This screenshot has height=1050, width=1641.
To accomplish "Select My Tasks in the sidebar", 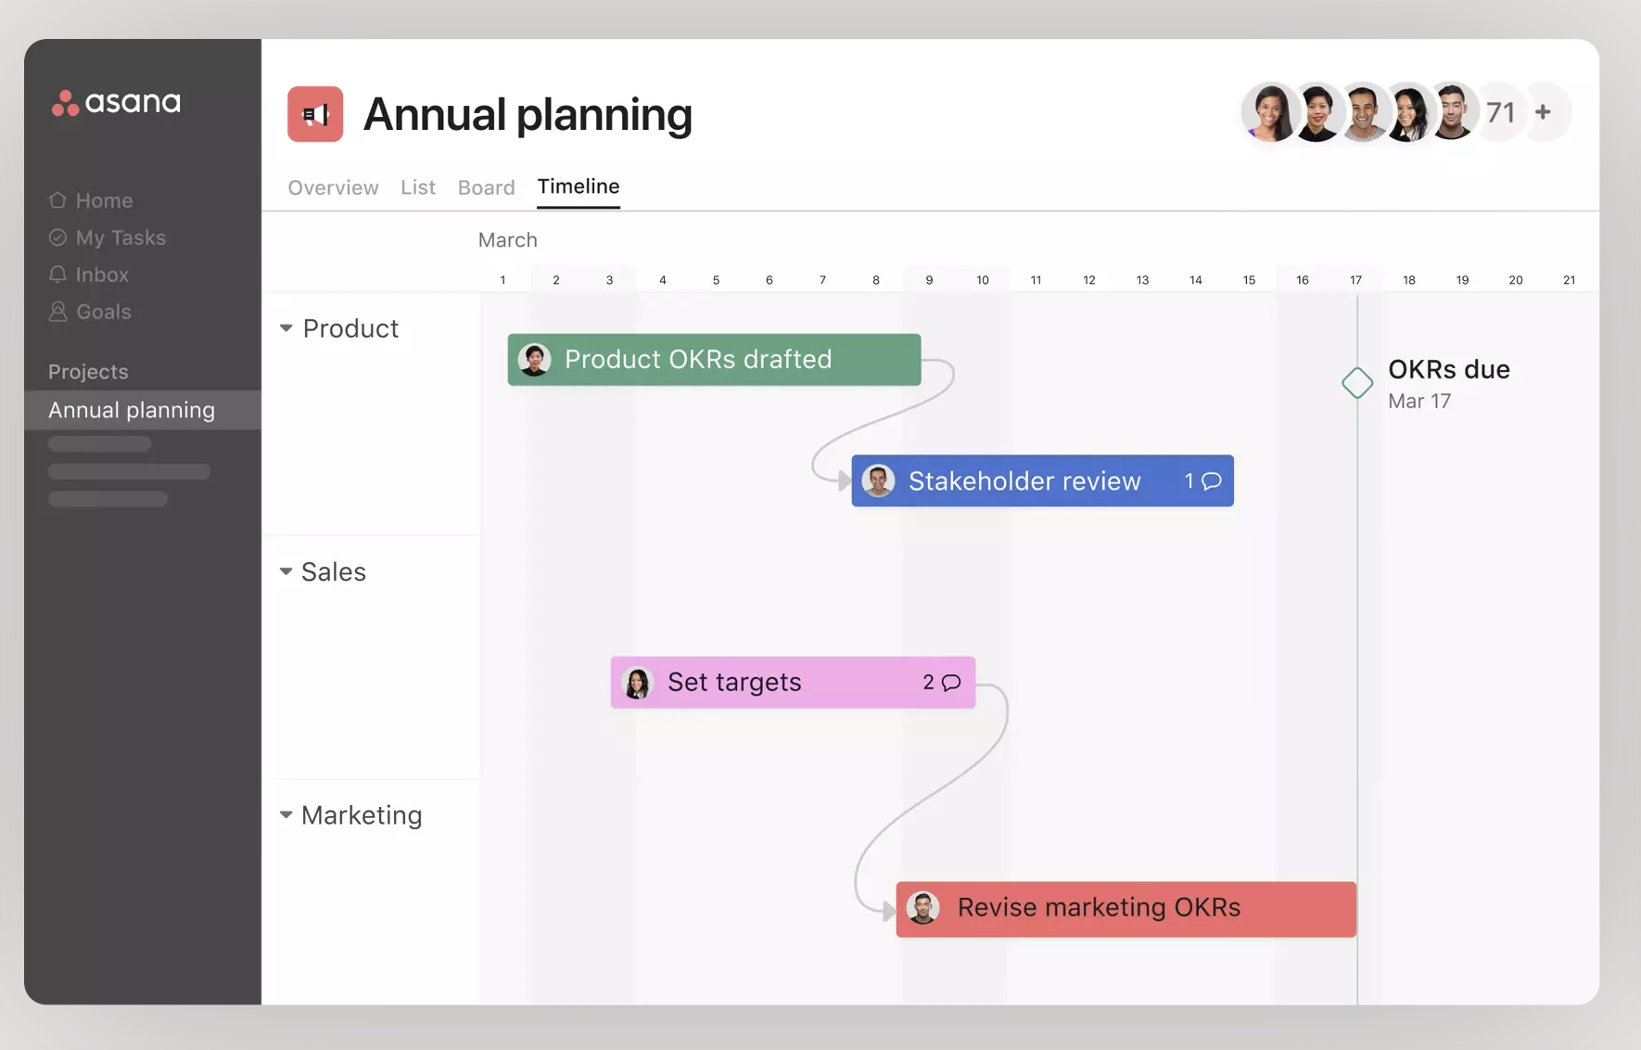I will tap(121, 237).
